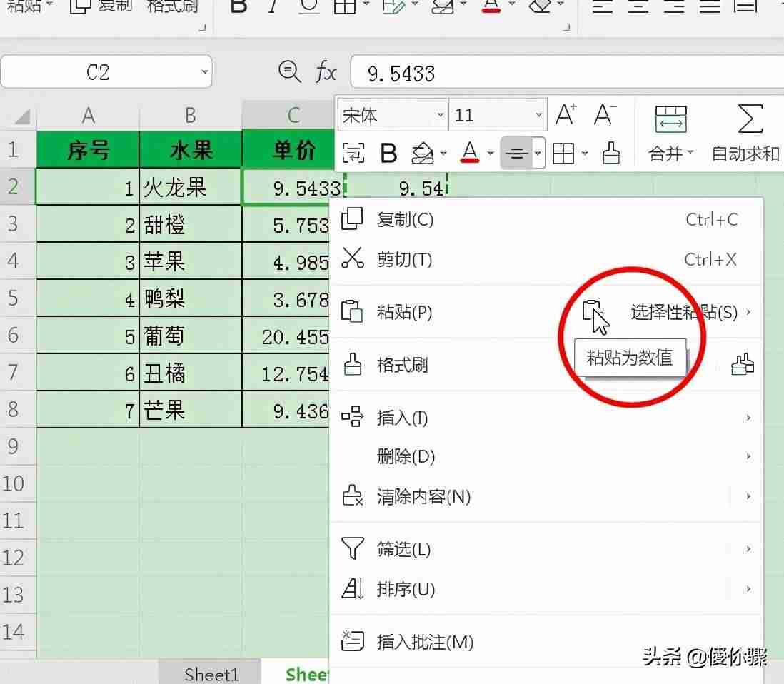Click center alignment button in mini toolbar

pyautogui.click(x=516, y=153)
